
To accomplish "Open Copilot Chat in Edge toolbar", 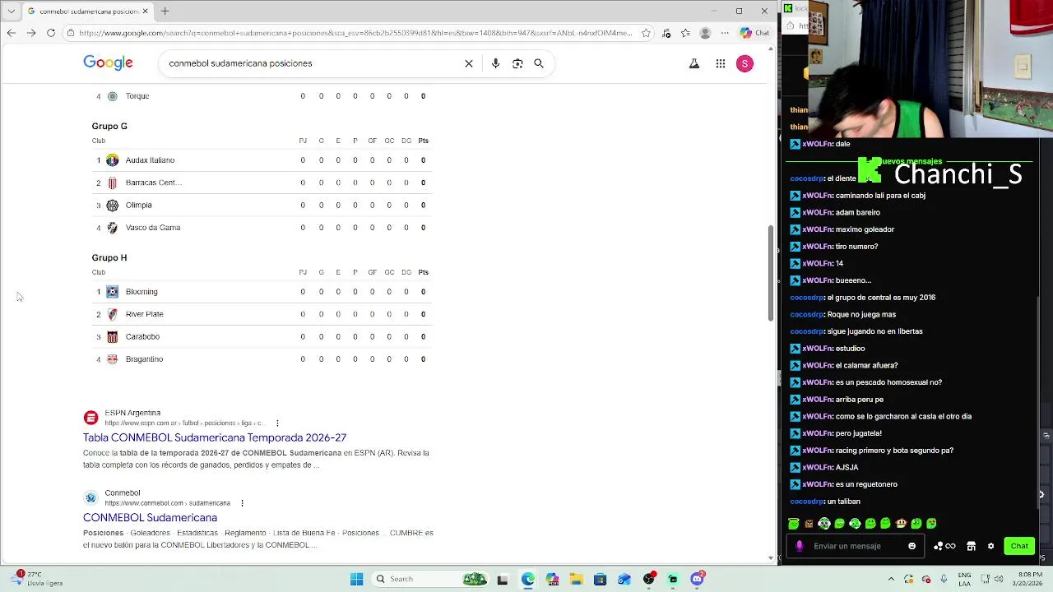I will (754, 33).
